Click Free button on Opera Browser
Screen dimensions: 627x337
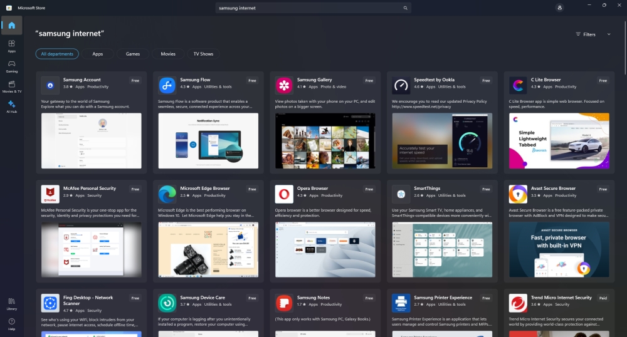click(x=369, y=189)
